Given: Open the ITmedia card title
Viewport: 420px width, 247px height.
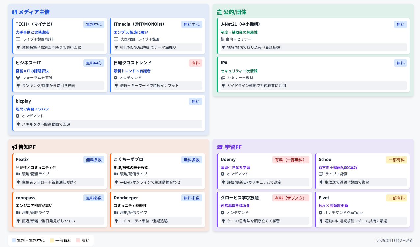Looking at the screenshot, I should [x=139, y=24].
